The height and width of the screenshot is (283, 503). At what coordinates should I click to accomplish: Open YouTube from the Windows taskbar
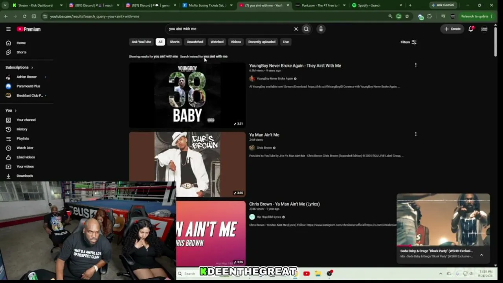pyautogui.click(x=306, y=274)
